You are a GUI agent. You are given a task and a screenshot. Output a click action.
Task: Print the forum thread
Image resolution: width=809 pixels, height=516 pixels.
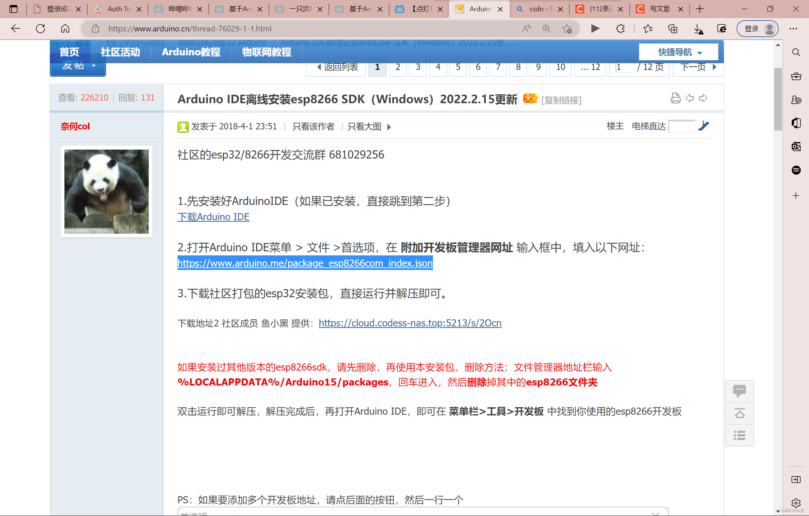(x=675, y=98)
